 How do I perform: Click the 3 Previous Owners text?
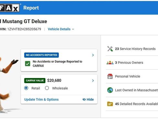(x=129, y=62)
